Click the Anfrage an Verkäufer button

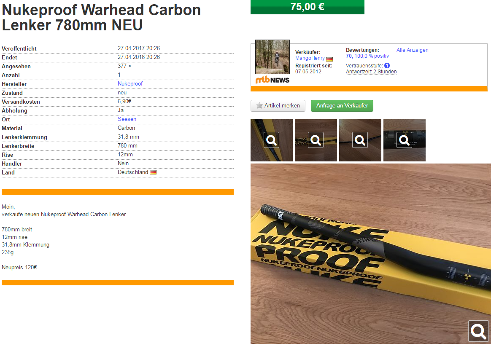(342, 106)
